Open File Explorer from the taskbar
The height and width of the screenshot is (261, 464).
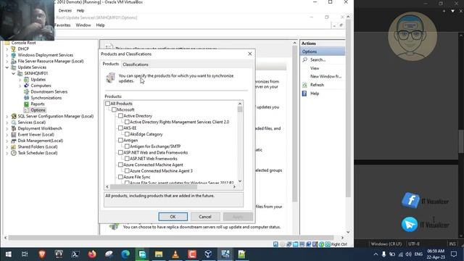click(x=159, y=254)
